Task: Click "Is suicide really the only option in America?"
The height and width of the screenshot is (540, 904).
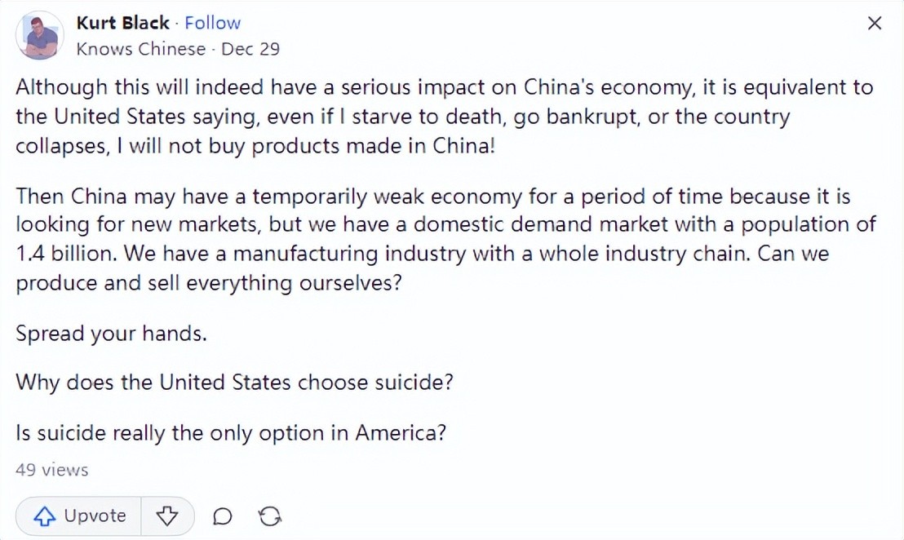Action: 231,432
